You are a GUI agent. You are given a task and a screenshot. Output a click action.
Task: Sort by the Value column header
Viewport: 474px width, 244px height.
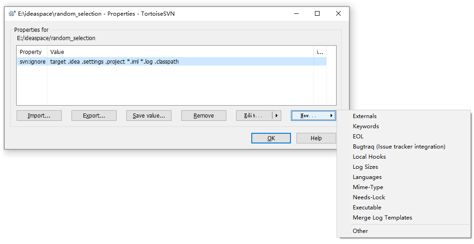pyautogui.click(x=180, y=52)
